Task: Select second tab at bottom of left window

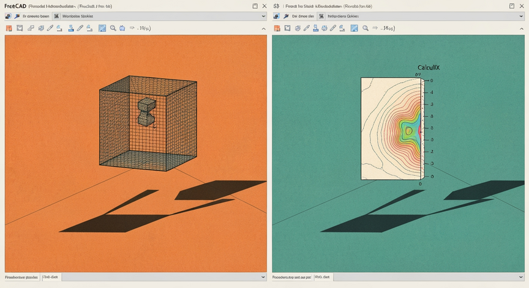Action: pyautogui.click(x=51, y=277)
